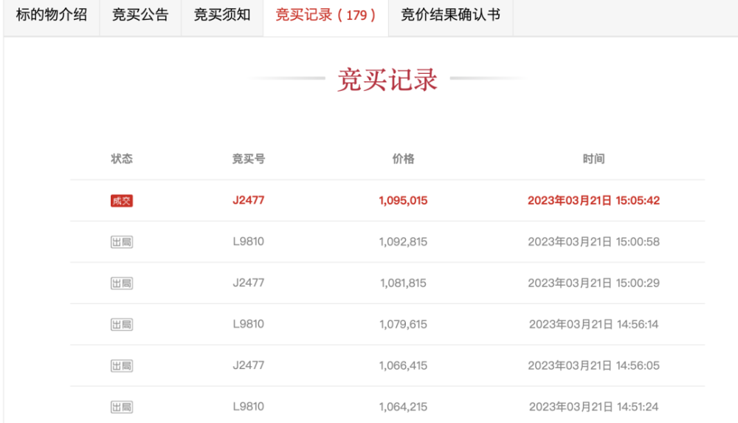Open the 竞买须知 tab
Screen dimensions: 738x423
[x=222, y=18]
